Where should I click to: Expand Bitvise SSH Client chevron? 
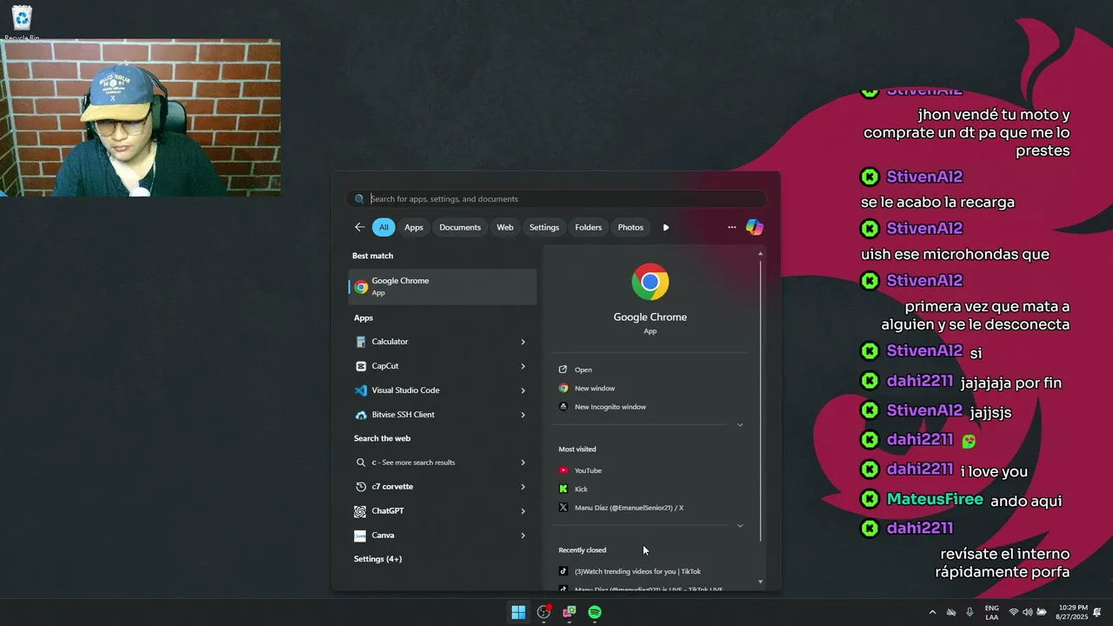(523, 415)
